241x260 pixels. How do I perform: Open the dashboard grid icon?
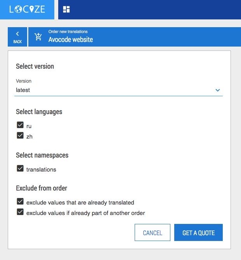click(66, 9)
